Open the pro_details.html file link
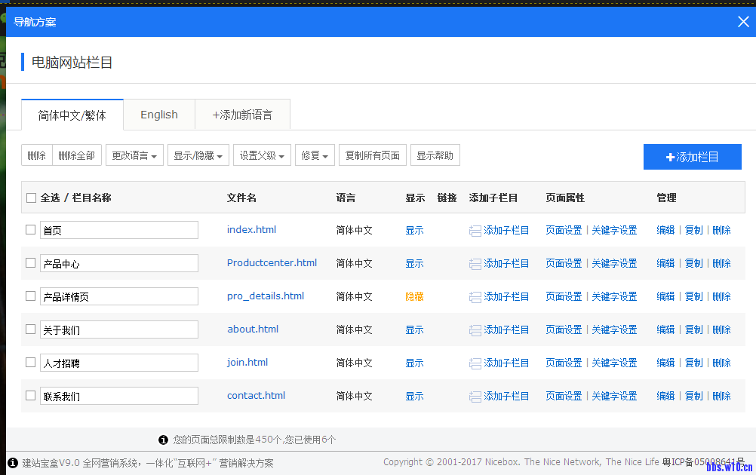The width and height of the screenshot is (756, 475). [266, 296]
